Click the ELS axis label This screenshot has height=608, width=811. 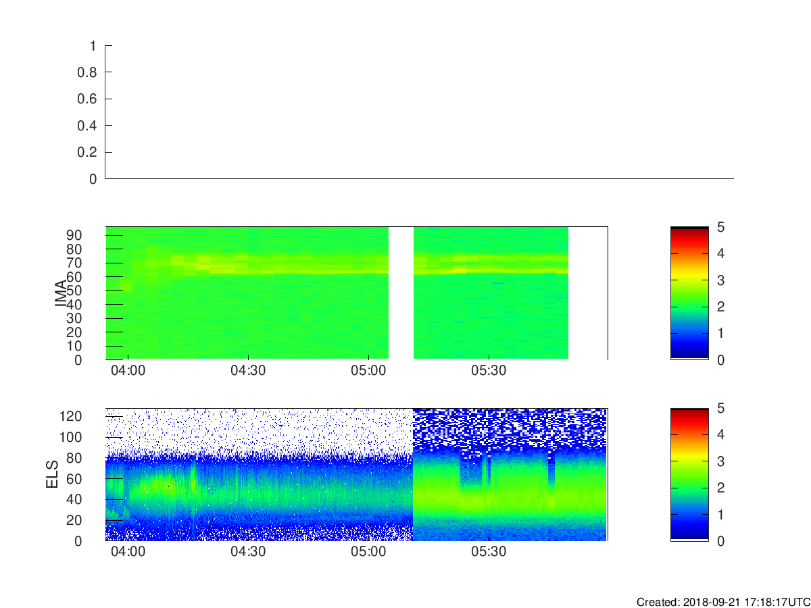tap(53, 474)
